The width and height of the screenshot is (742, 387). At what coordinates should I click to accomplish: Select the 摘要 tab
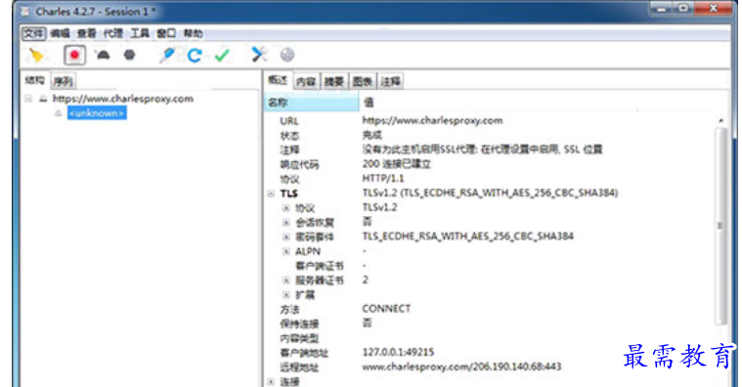(334, 81)
